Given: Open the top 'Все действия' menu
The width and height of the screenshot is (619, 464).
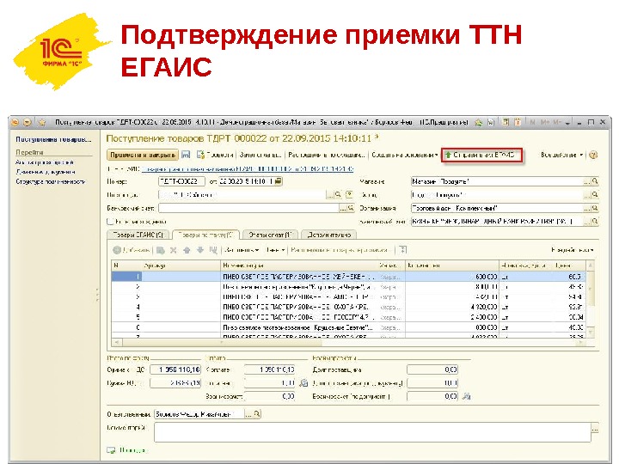Looking at the screenshot, I should pyautogui.click(x=561, y=155).
